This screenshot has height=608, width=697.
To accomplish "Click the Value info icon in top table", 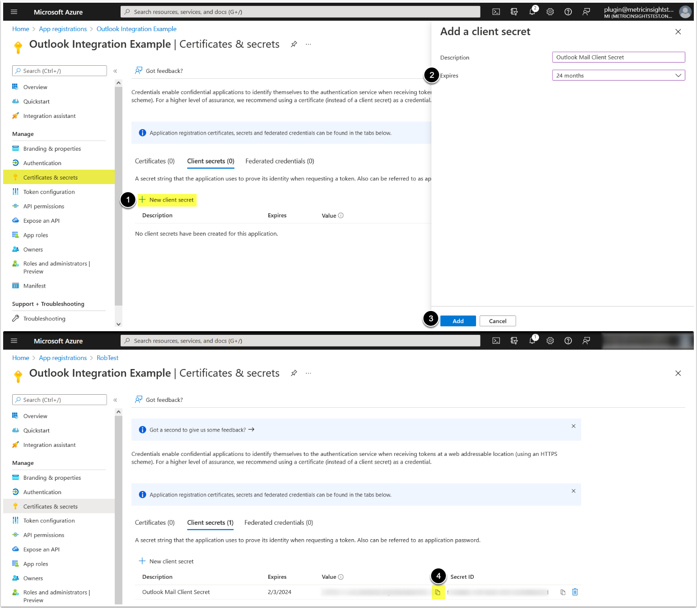I will (341, 216).
